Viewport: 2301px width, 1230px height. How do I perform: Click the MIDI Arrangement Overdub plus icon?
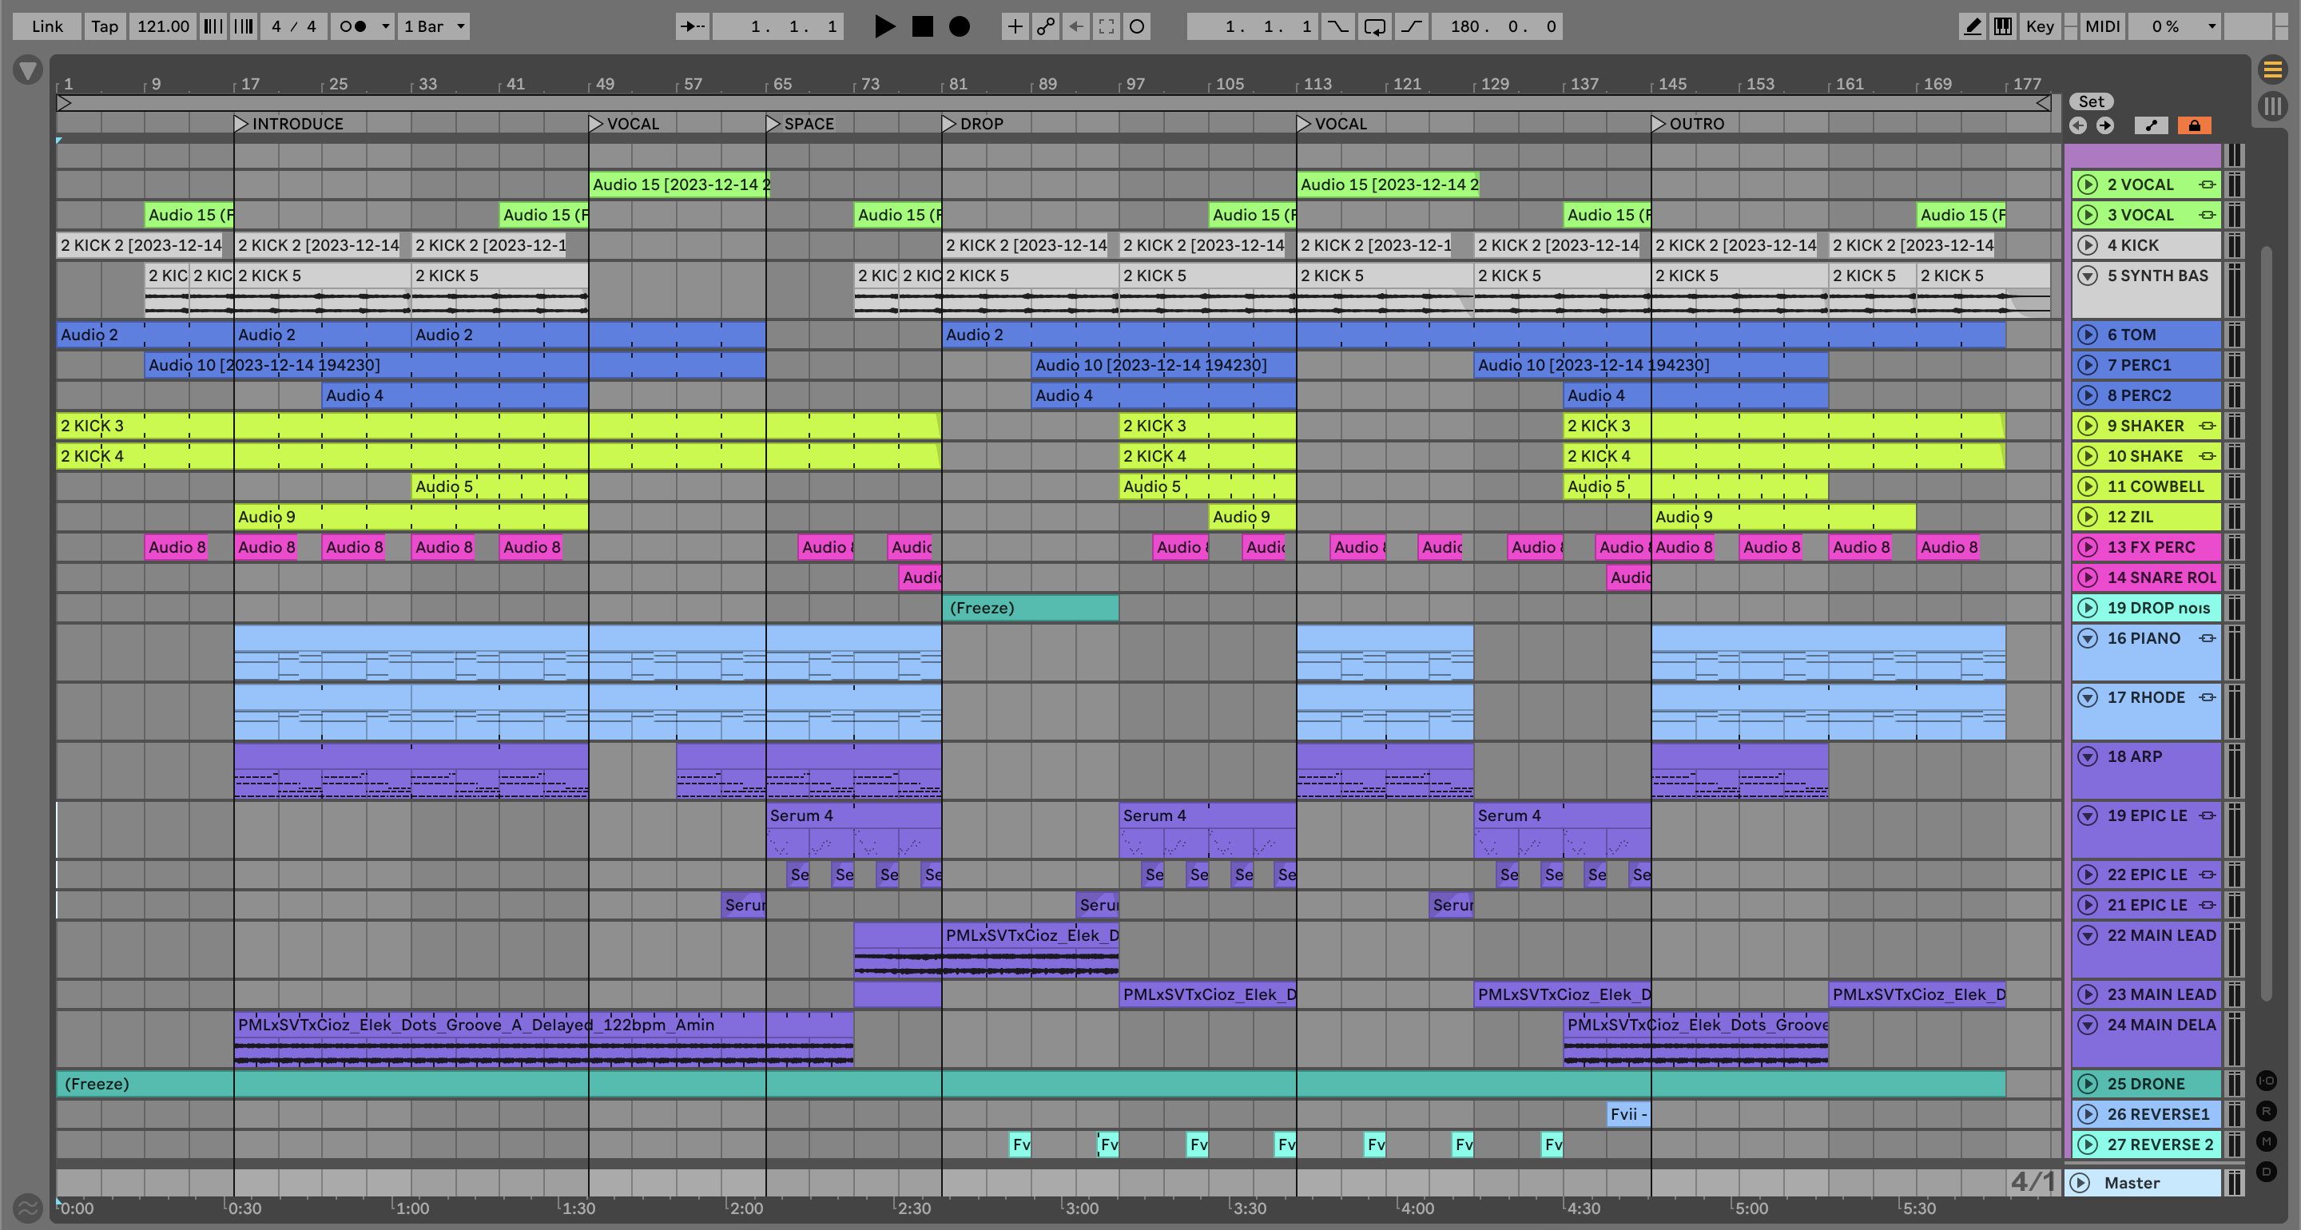(x=1015, y=26)
